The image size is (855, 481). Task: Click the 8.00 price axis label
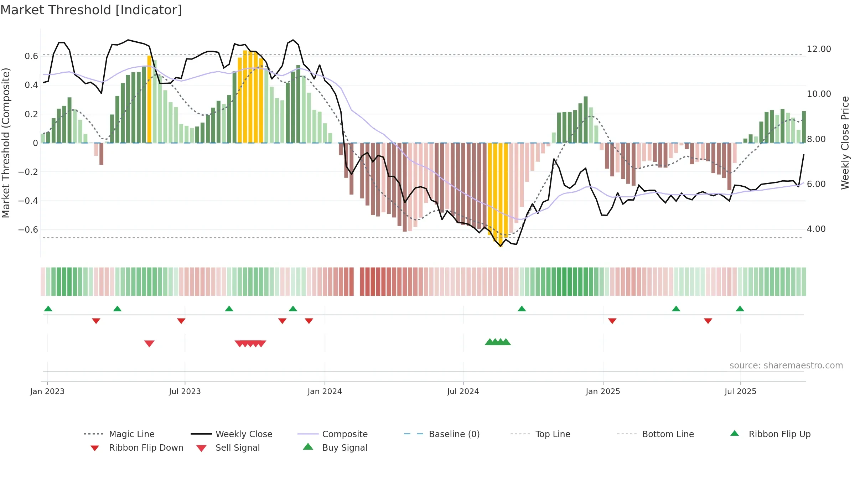[x=816, y=139]
